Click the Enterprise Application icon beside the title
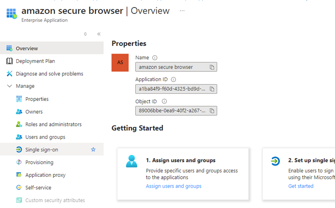 click(12, 14)
